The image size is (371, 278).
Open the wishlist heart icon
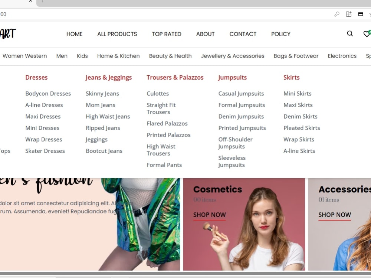click(x=367, y=34)
